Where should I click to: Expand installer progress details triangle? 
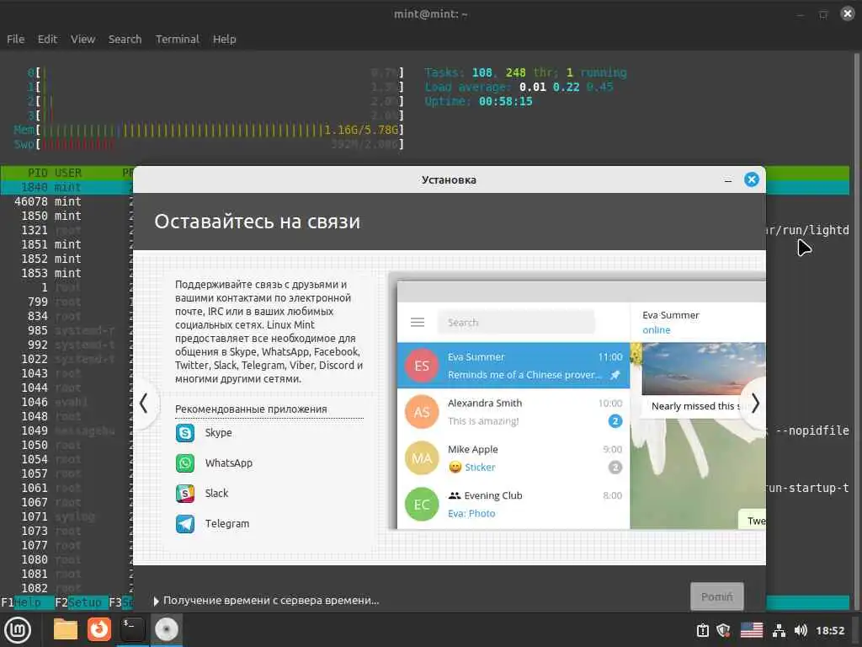(x=156, y=602)
